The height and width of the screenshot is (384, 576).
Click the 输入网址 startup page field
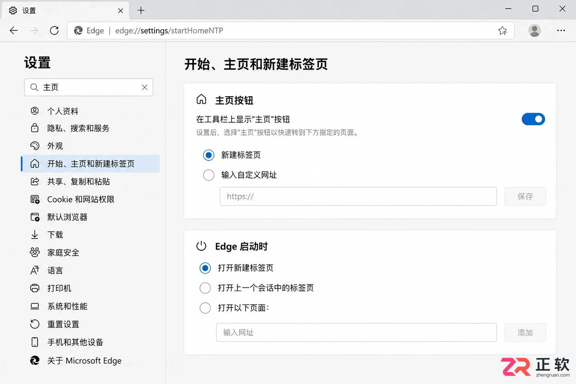356,332
